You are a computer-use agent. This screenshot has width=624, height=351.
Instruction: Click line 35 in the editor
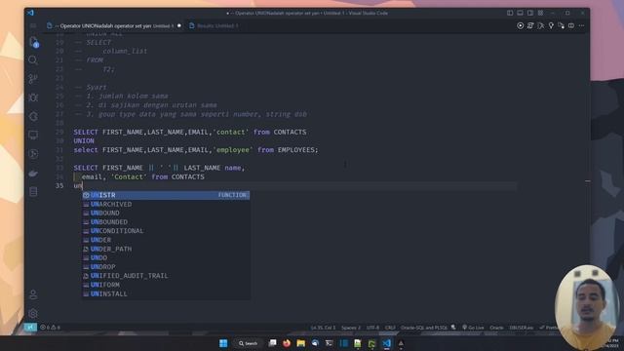tap(294, 186)
